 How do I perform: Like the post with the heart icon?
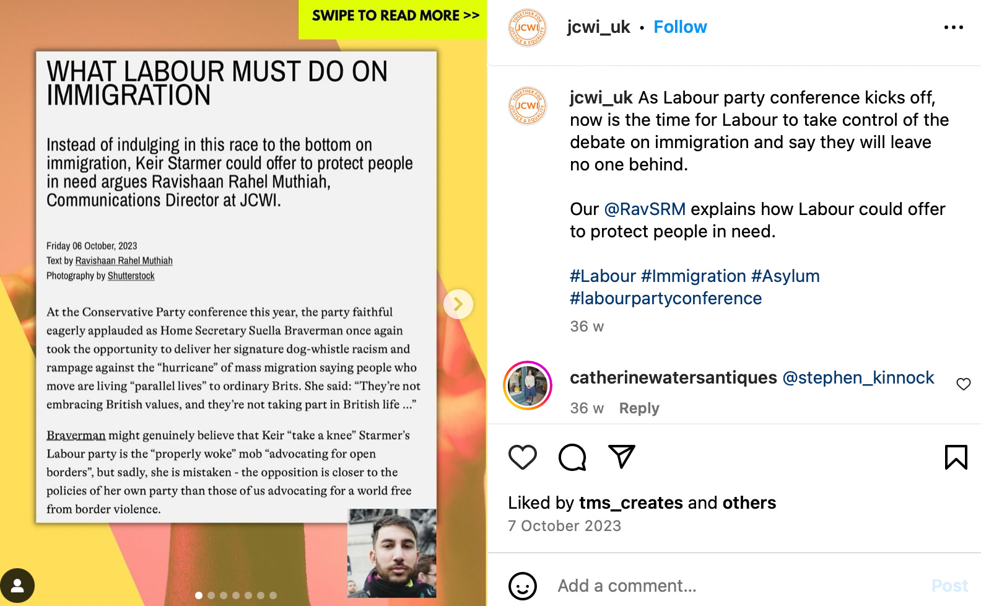(x=522, y=457)
